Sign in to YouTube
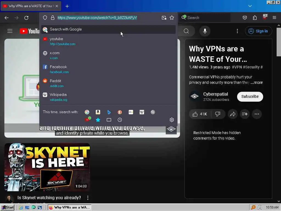 258,31
